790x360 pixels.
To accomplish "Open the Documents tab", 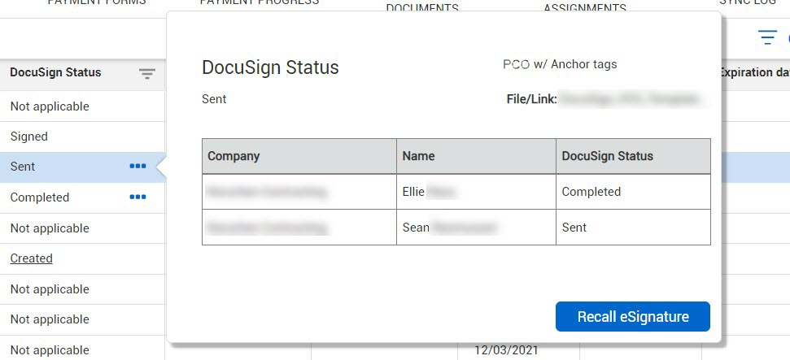I will (422, 7).
